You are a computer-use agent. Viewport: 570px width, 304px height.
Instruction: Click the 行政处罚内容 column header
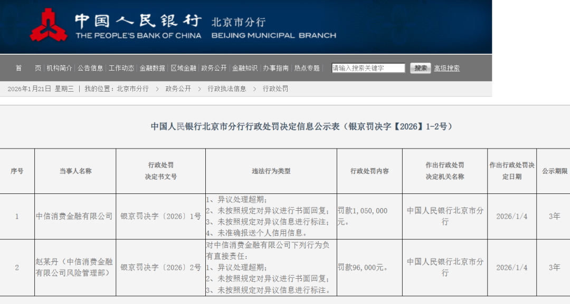(369, 171)
